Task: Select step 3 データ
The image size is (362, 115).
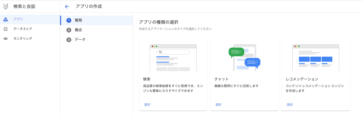Action: click(x=96, y=40)
